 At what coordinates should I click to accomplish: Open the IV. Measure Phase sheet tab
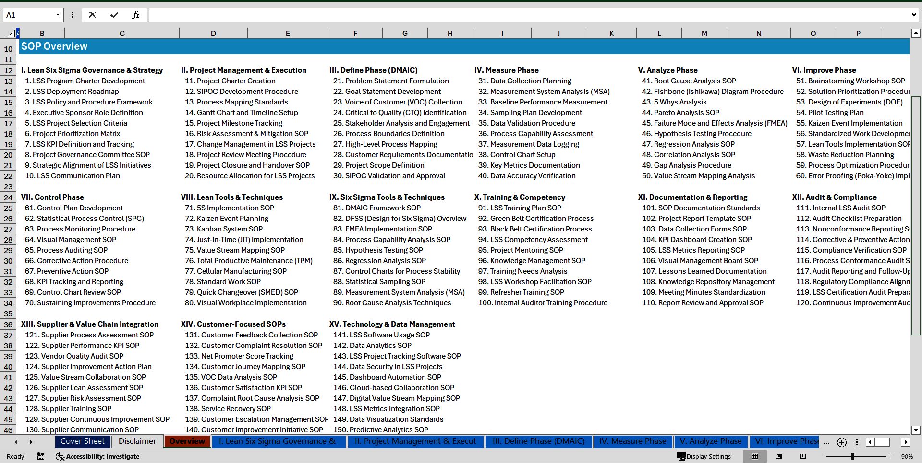pyautogui.click(x=632, y=441)
